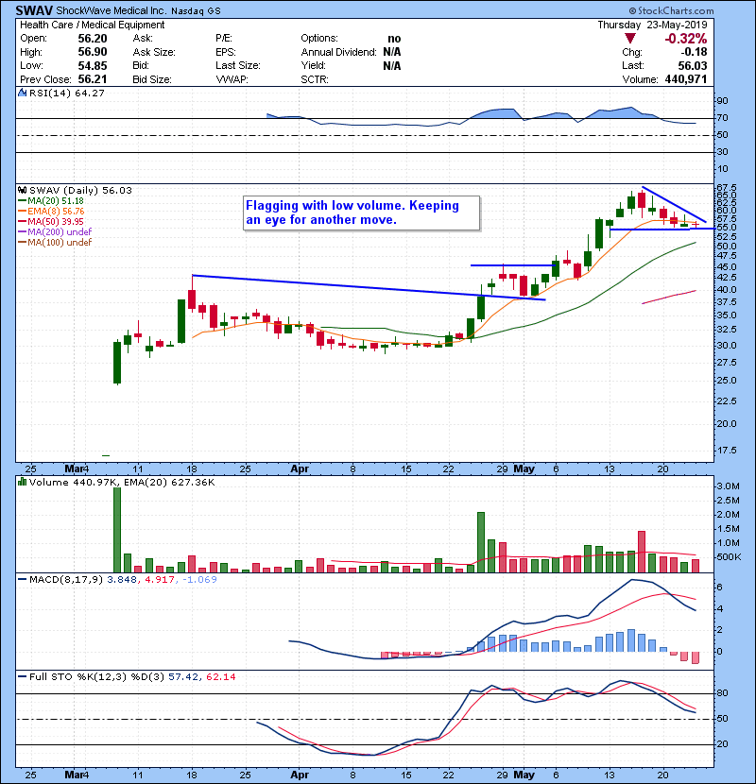
Task: Click the Low value 54.85
Action: pyautogui.click(x=93, y=66)
